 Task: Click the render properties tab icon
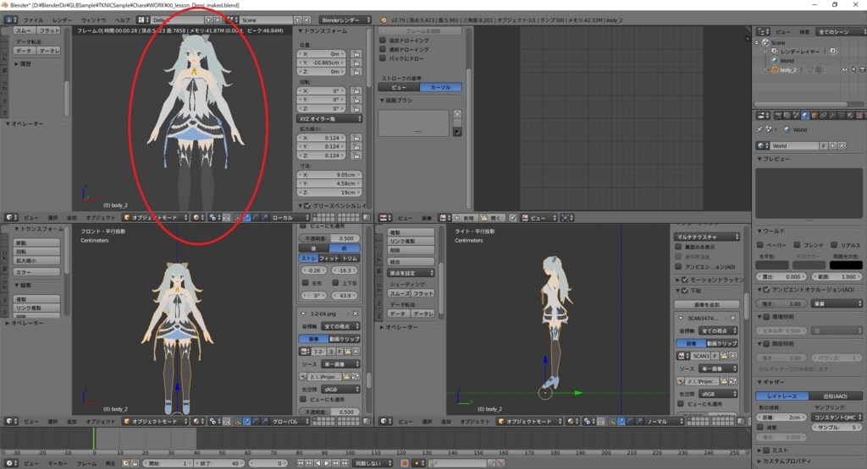point(779,115)
